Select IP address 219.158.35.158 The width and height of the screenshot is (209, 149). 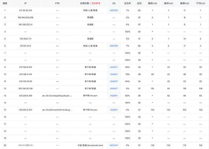[x=25, y=88]
